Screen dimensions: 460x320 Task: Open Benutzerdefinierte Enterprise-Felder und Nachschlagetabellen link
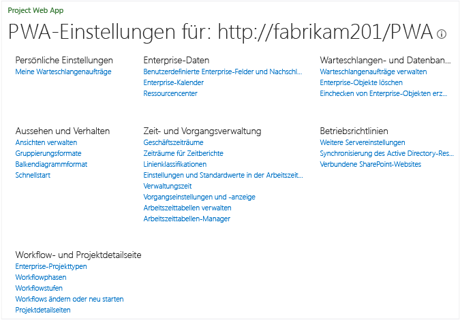point(223,71)
